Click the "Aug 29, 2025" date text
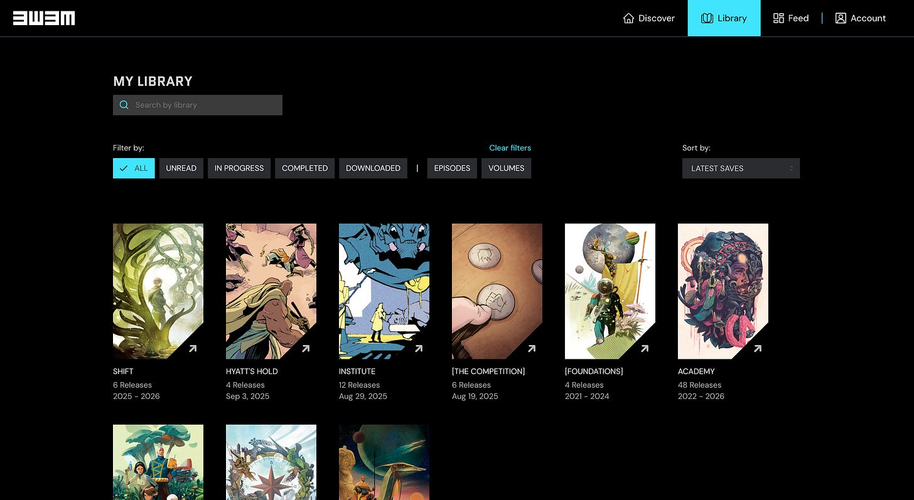Screen dimensions: 914x500 (363, 396)
